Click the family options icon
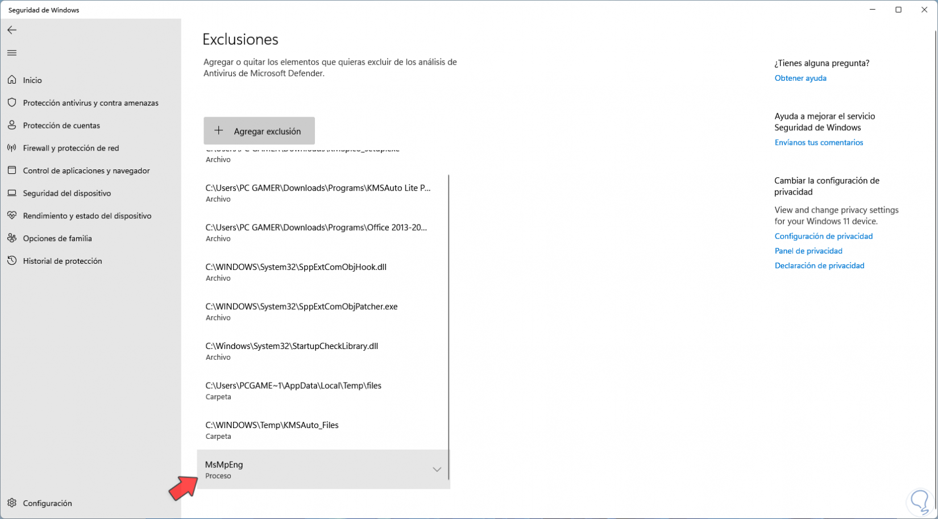The width and height of the screenshot is (938, 519). coord(12,238)
